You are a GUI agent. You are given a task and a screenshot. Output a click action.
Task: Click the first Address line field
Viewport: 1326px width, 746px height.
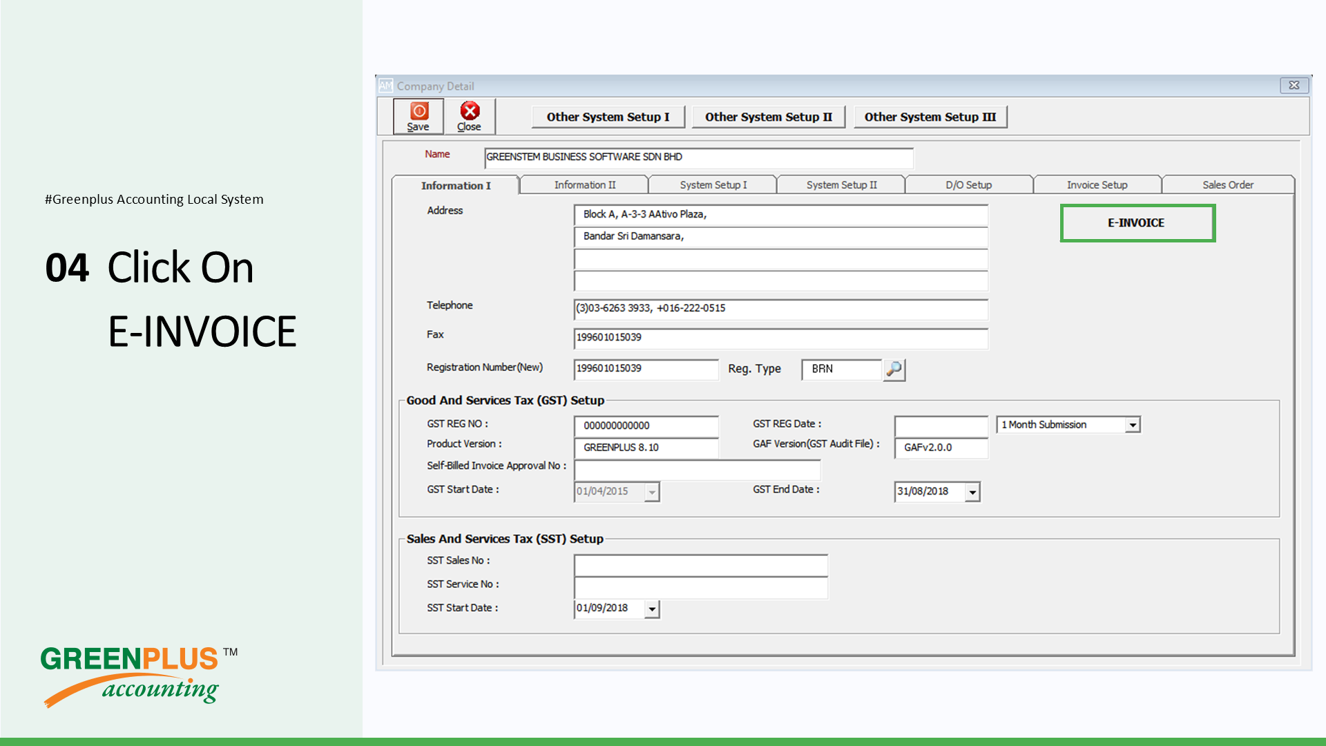click(x=781, y=215)
